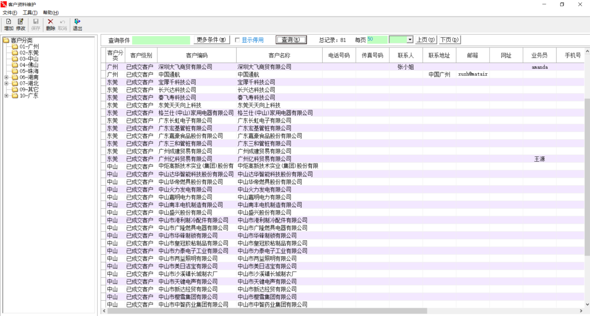Click the 修改 (Edit) toolbar icon

(x=21, y=22)
